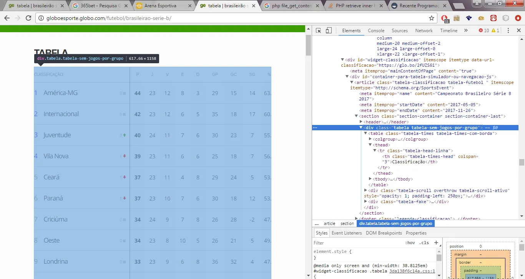Screen dimensions: 525x279
Task: Activate the inspect element picker in DevTools
Action: point(319,31)
